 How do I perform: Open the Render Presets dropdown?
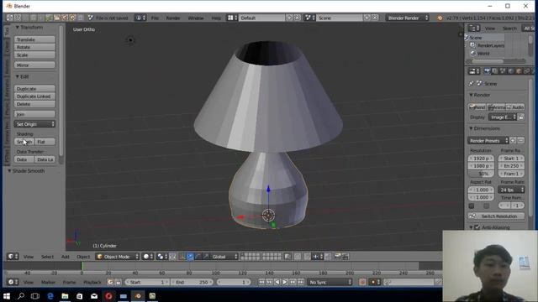(488, 140)
